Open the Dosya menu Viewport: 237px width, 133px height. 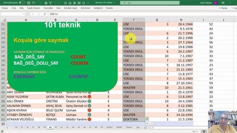pyautogui.click(x=5, y=8)
